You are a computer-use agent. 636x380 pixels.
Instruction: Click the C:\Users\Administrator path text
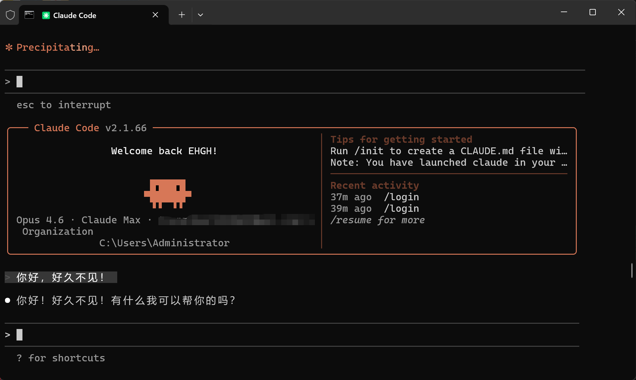pos(164,243)
